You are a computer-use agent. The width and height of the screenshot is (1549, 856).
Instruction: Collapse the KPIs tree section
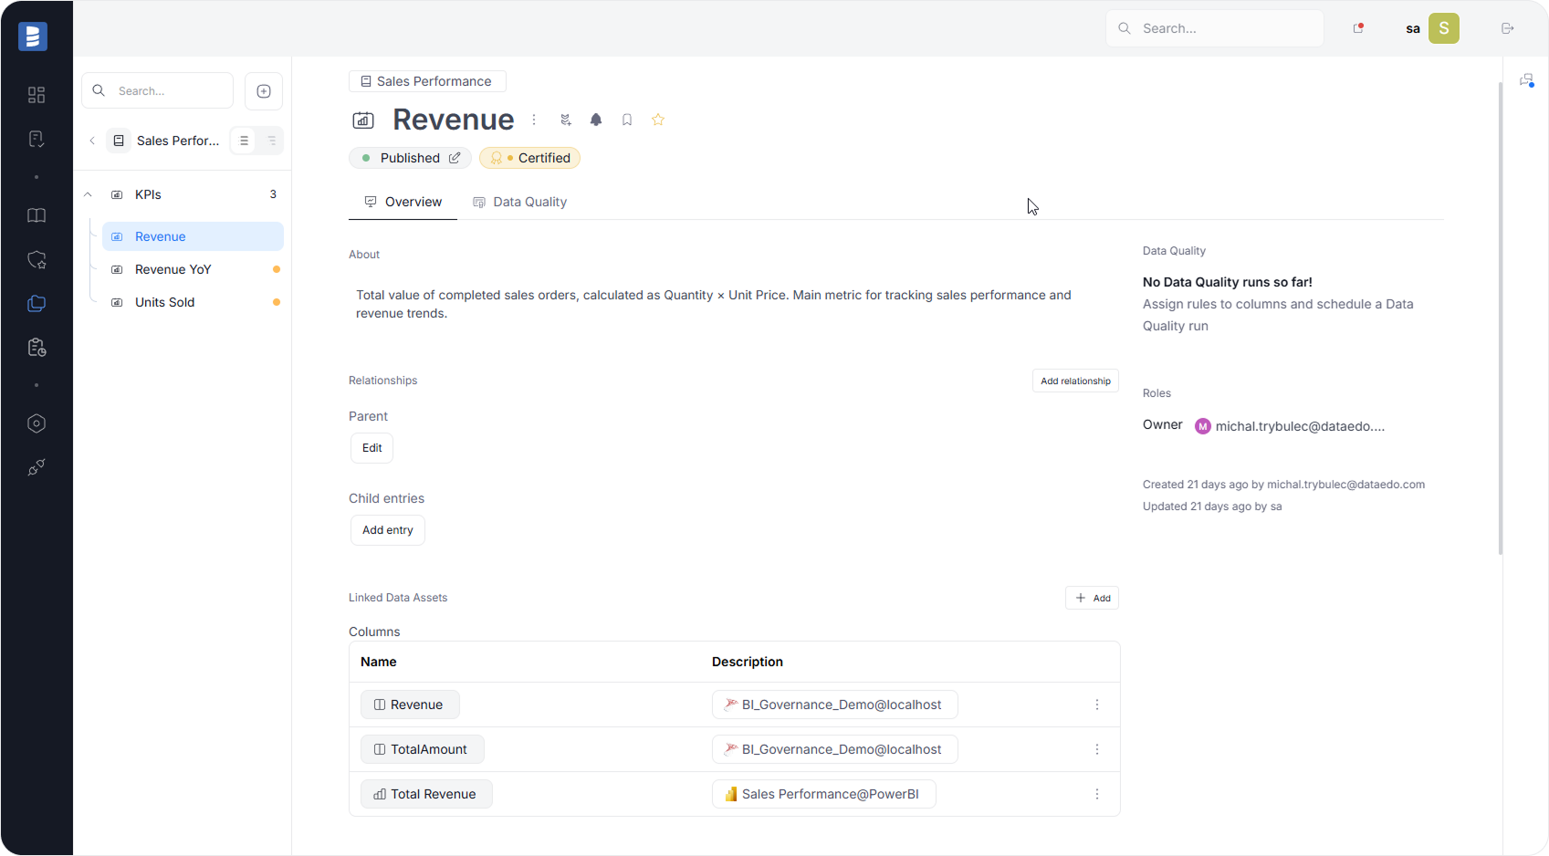88,193
